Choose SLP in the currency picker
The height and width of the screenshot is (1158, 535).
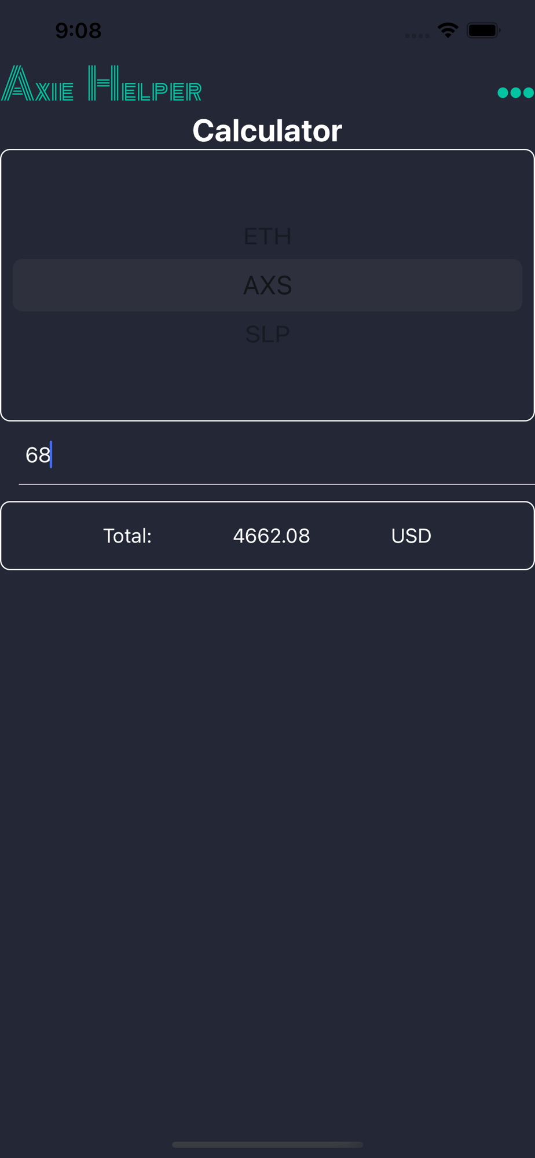(x=267, y=334)
